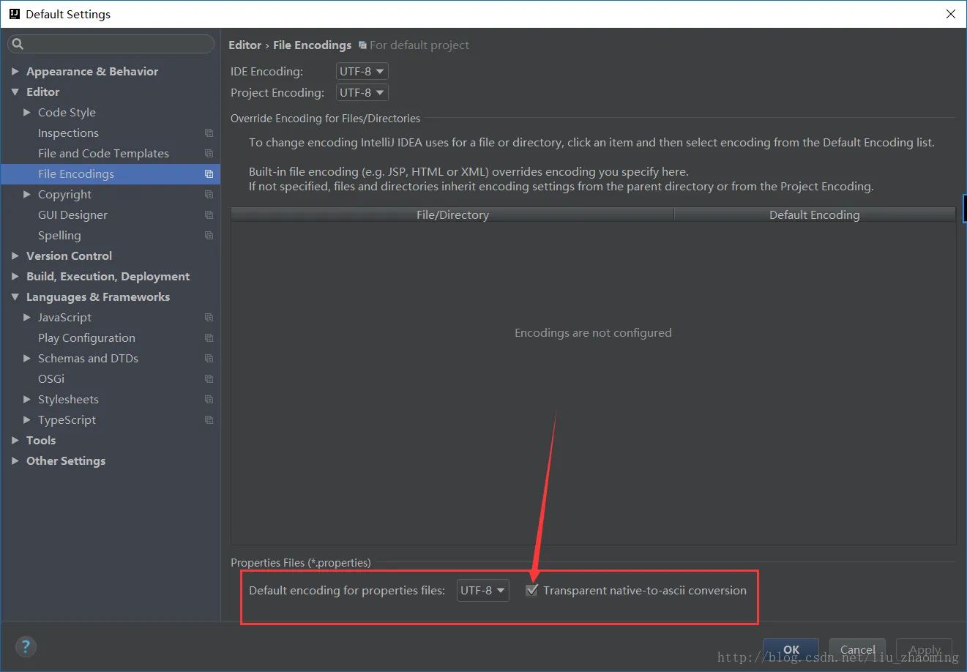
Task: Open the Inspections settings page
Action: pos(68,133)
